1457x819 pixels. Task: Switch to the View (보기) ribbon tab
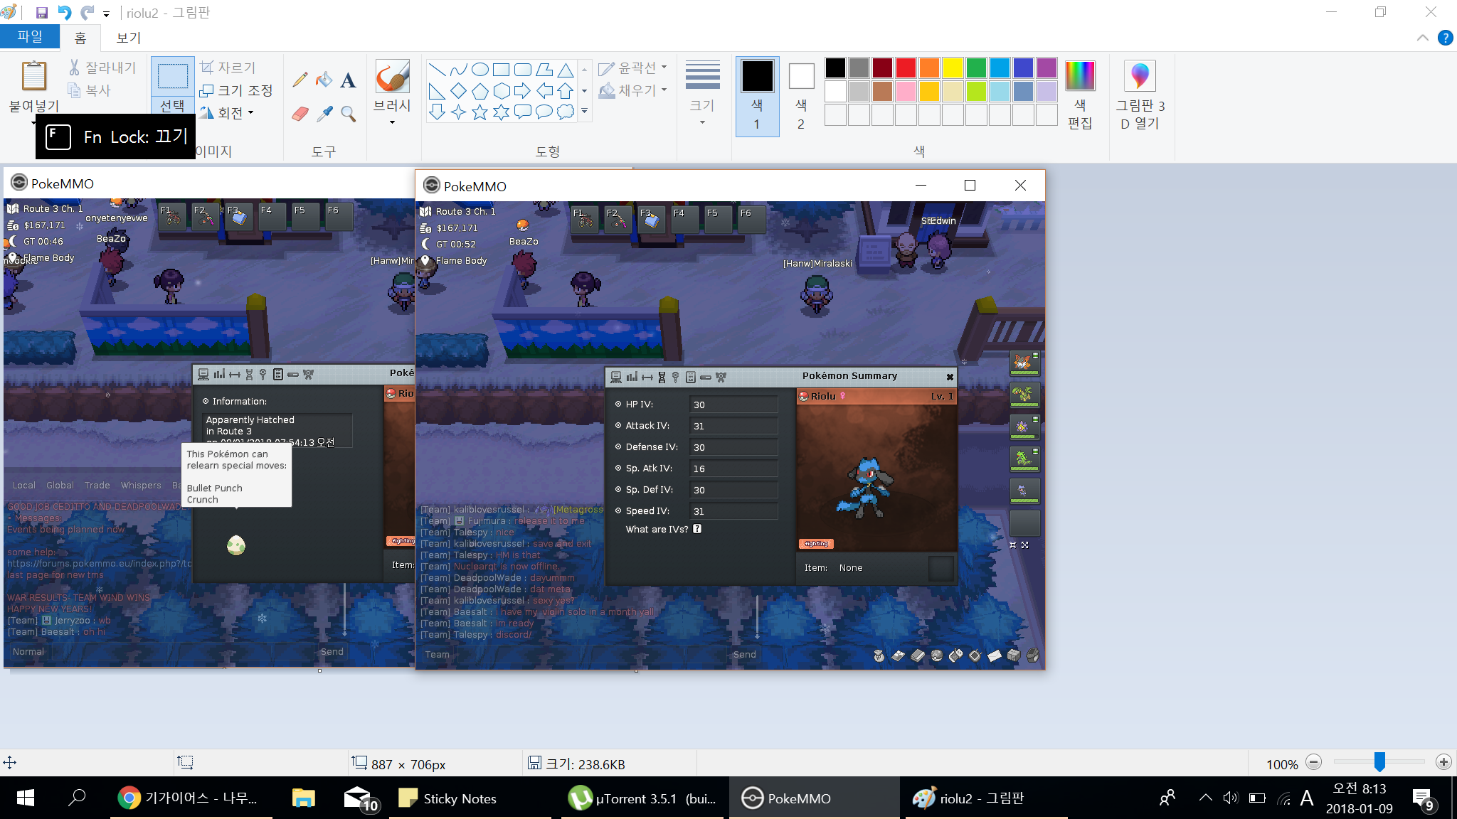pos(129,38)
